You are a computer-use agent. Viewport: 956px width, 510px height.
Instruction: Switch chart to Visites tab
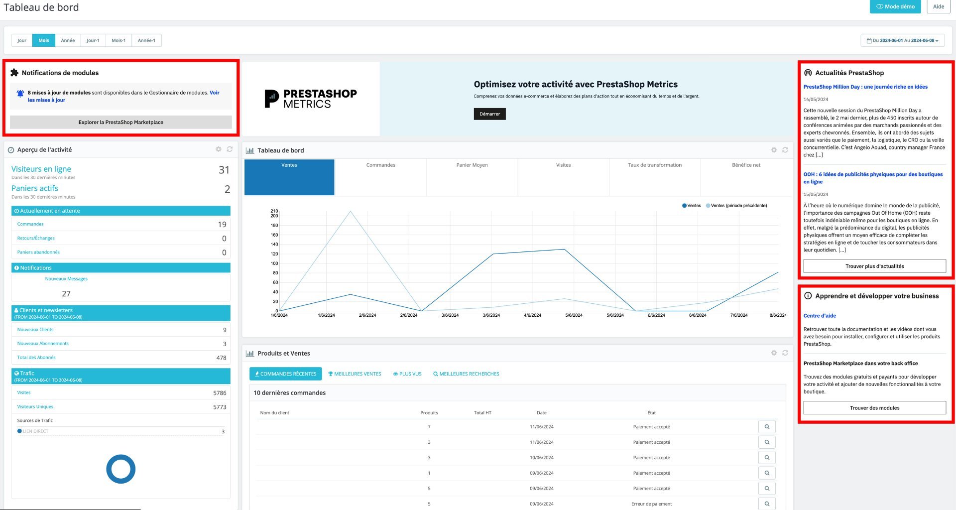coord(564,177)
